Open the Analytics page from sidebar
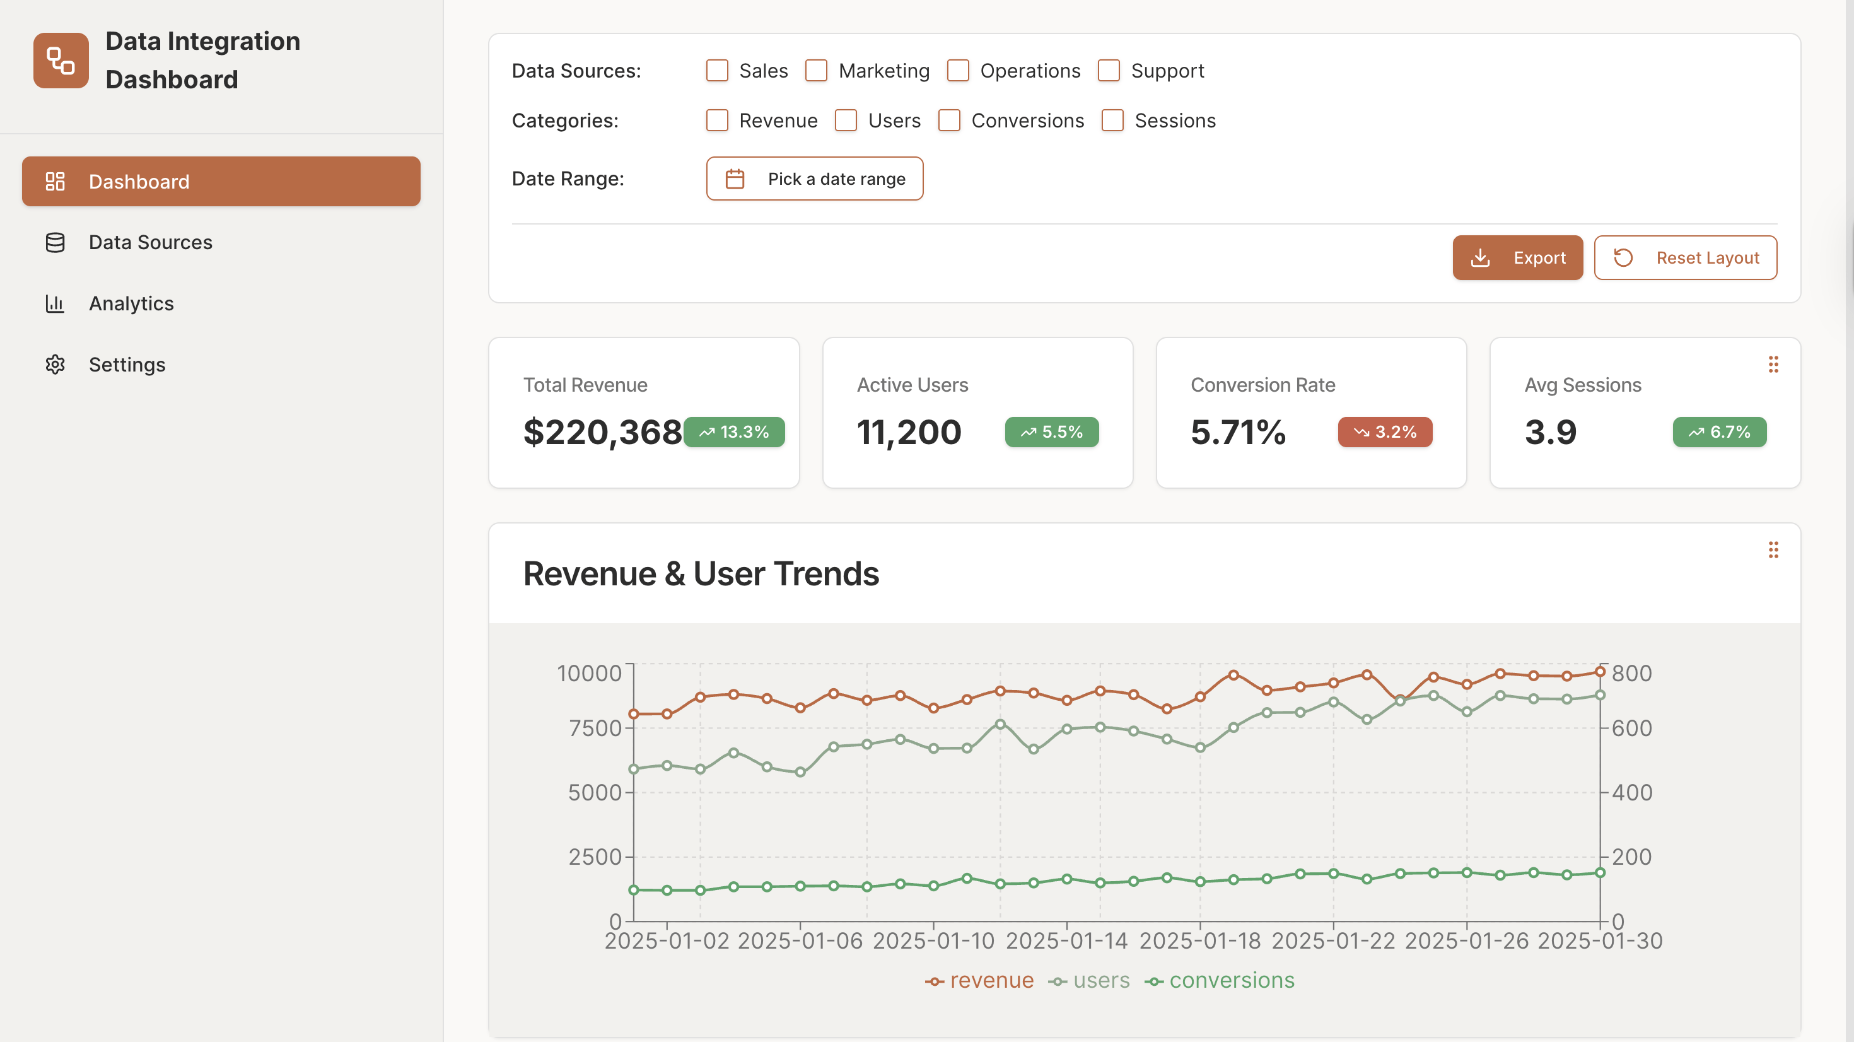The width and height of the screenshot is (1854, 1042). tap(131, 304)
